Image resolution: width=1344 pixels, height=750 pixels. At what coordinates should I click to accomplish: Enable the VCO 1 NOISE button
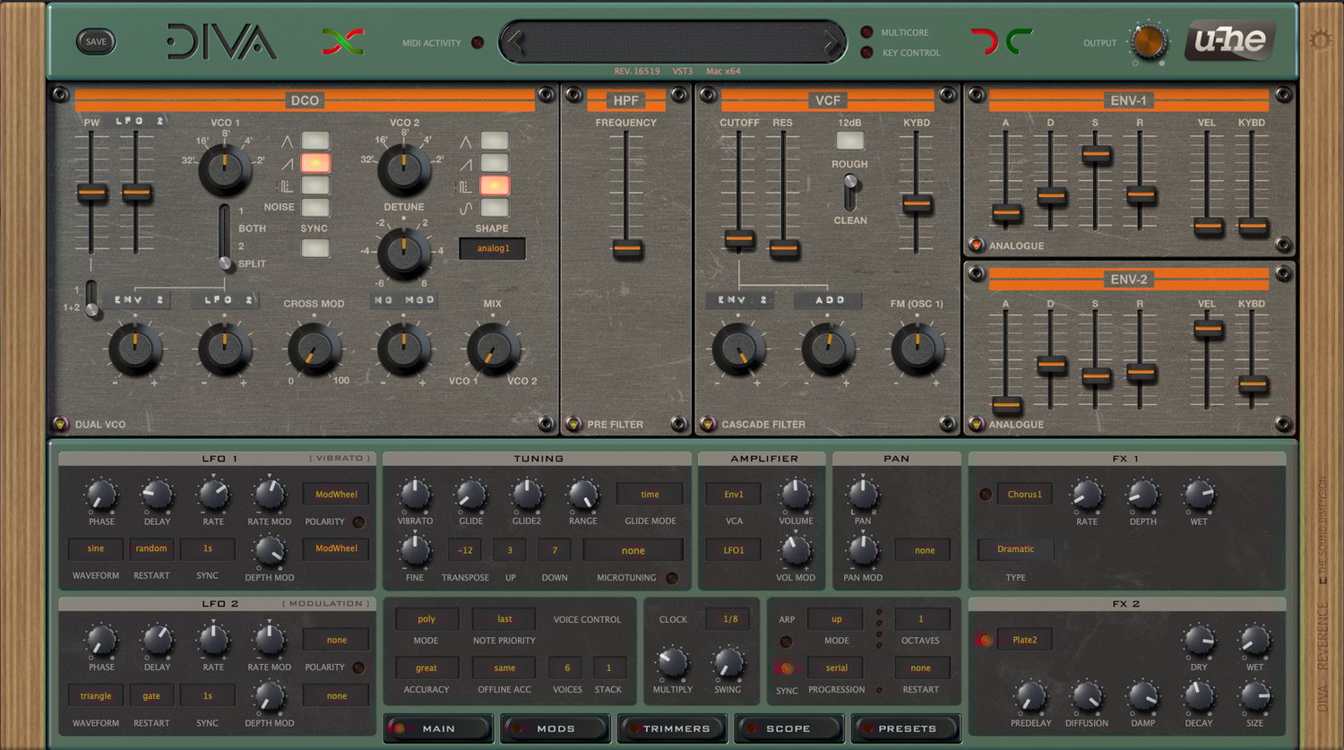[315, 208]
